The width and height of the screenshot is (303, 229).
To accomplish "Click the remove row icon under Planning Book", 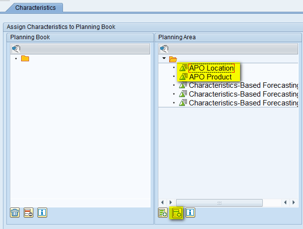I will click(29, 212).
